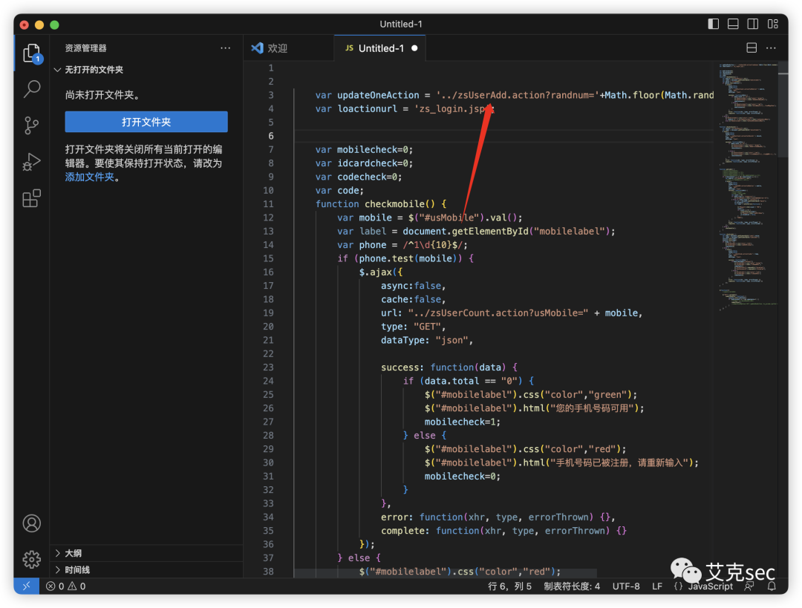This screenshot has width=802, height=608.
Task: Open the Explorer view in activity bar
Action: (31, 53)
